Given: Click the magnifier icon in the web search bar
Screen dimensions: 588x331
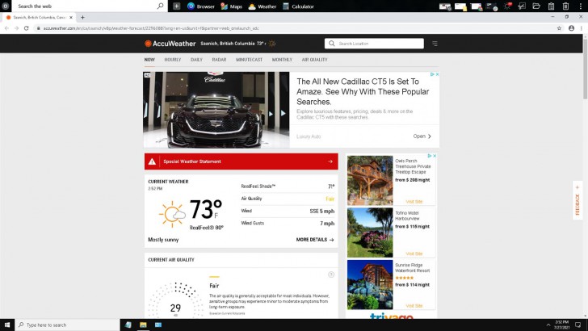Looking at the screenshot, I should [x=160, y=6].
